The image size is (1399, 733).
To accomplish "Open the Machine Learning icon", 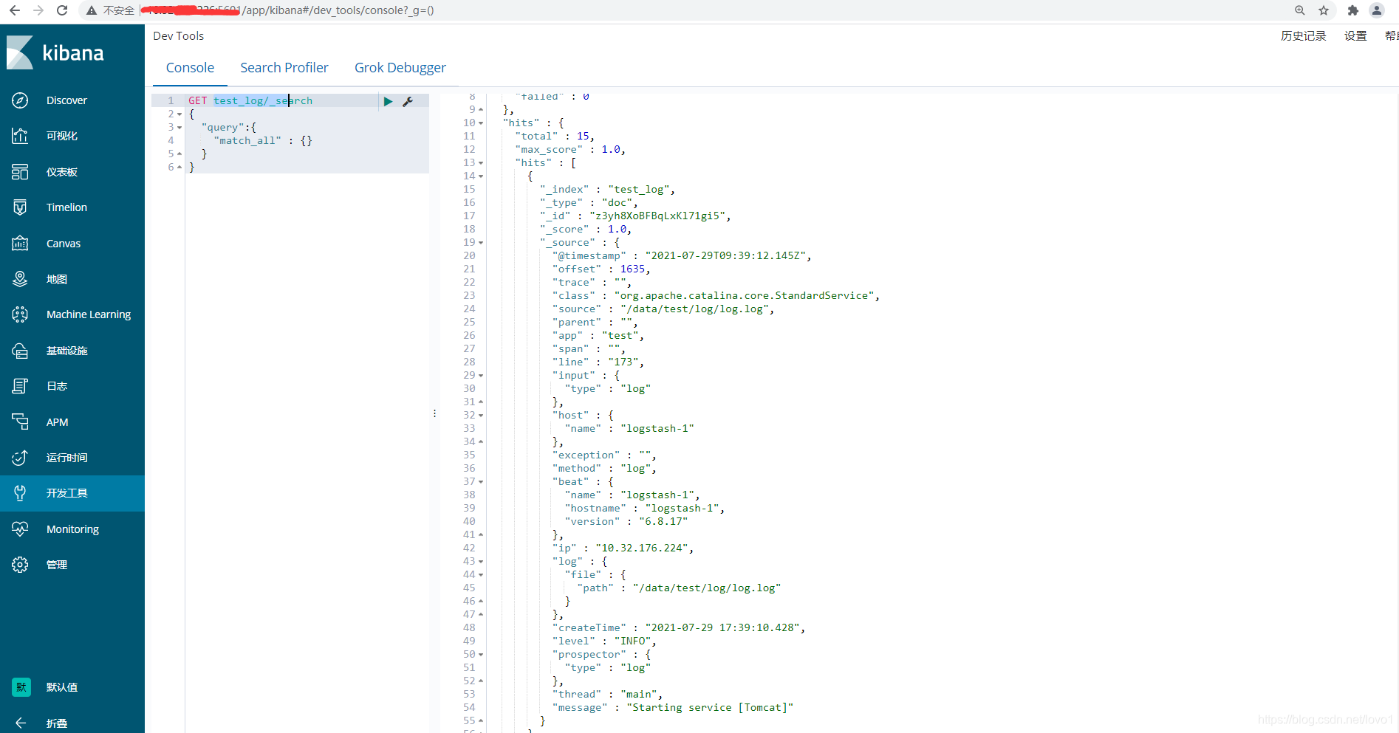I will (x=20, y=314).
